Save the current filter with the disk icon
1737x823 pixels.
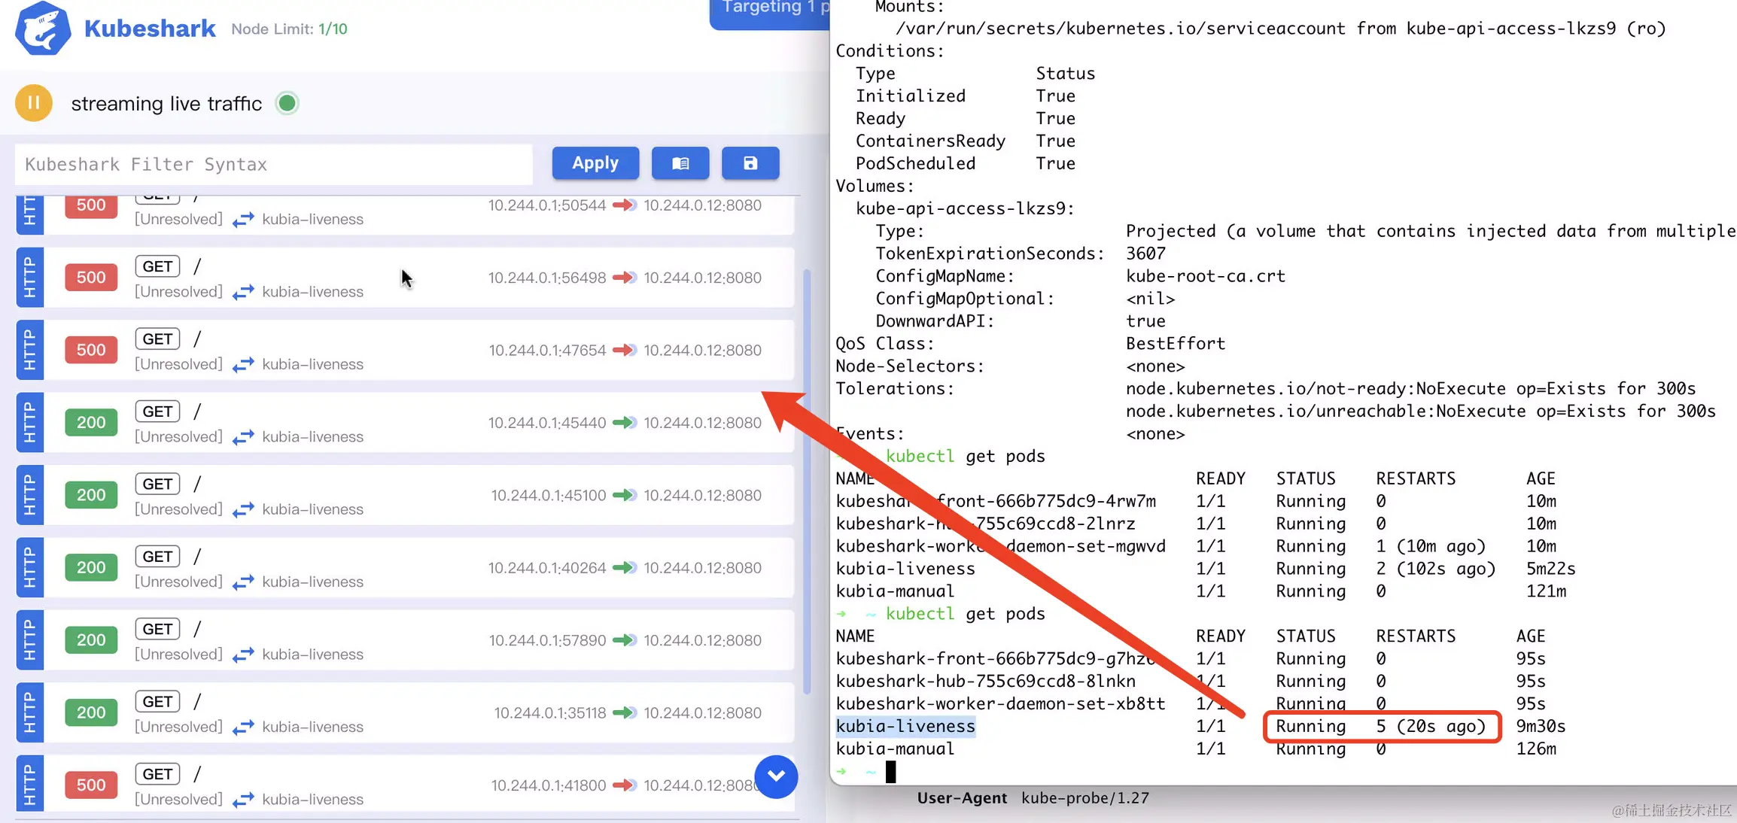point(750,163)
